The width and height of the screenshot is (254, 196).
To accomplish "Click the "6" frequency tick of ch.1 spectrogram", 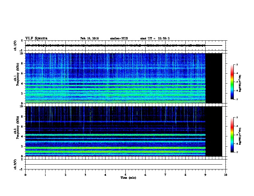I will [x=22, y=73].
